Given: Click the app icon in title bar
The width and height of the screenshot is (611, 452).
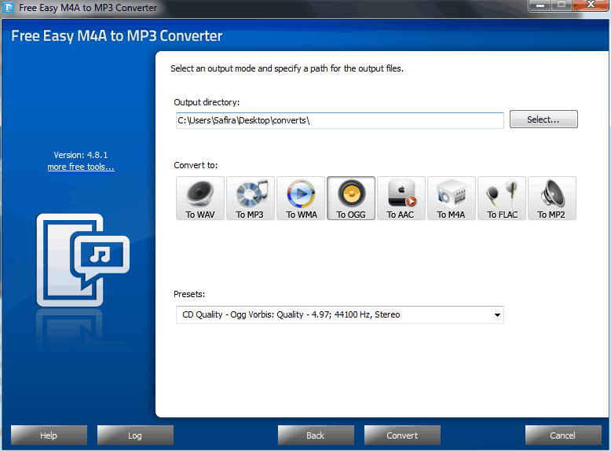Looking at the screenshot, I should (x=9, y=7).
